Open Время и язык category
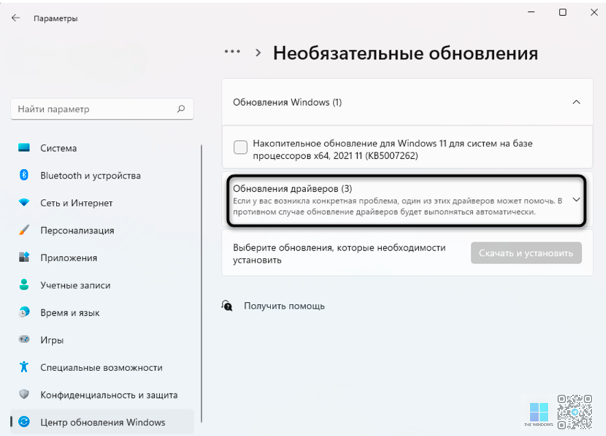This screenshot has width=606, height=436. coord(102,313)
